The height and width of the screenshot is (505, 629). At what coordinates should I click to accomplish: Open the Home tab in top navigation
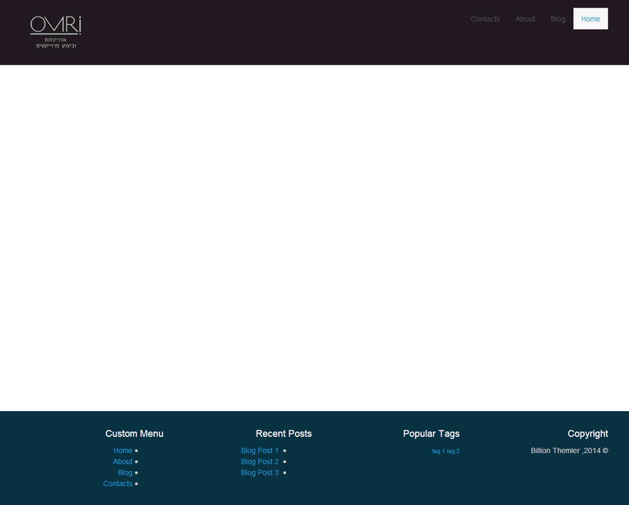(591, 19)
